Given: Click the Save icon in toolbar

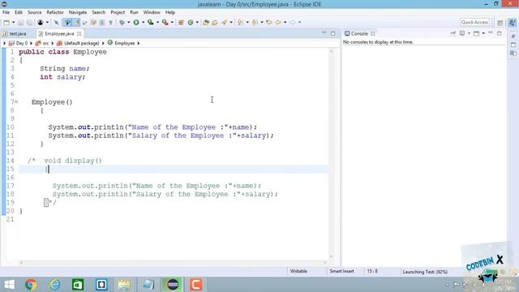Looking at the screenshot, I should coord(20,22).
